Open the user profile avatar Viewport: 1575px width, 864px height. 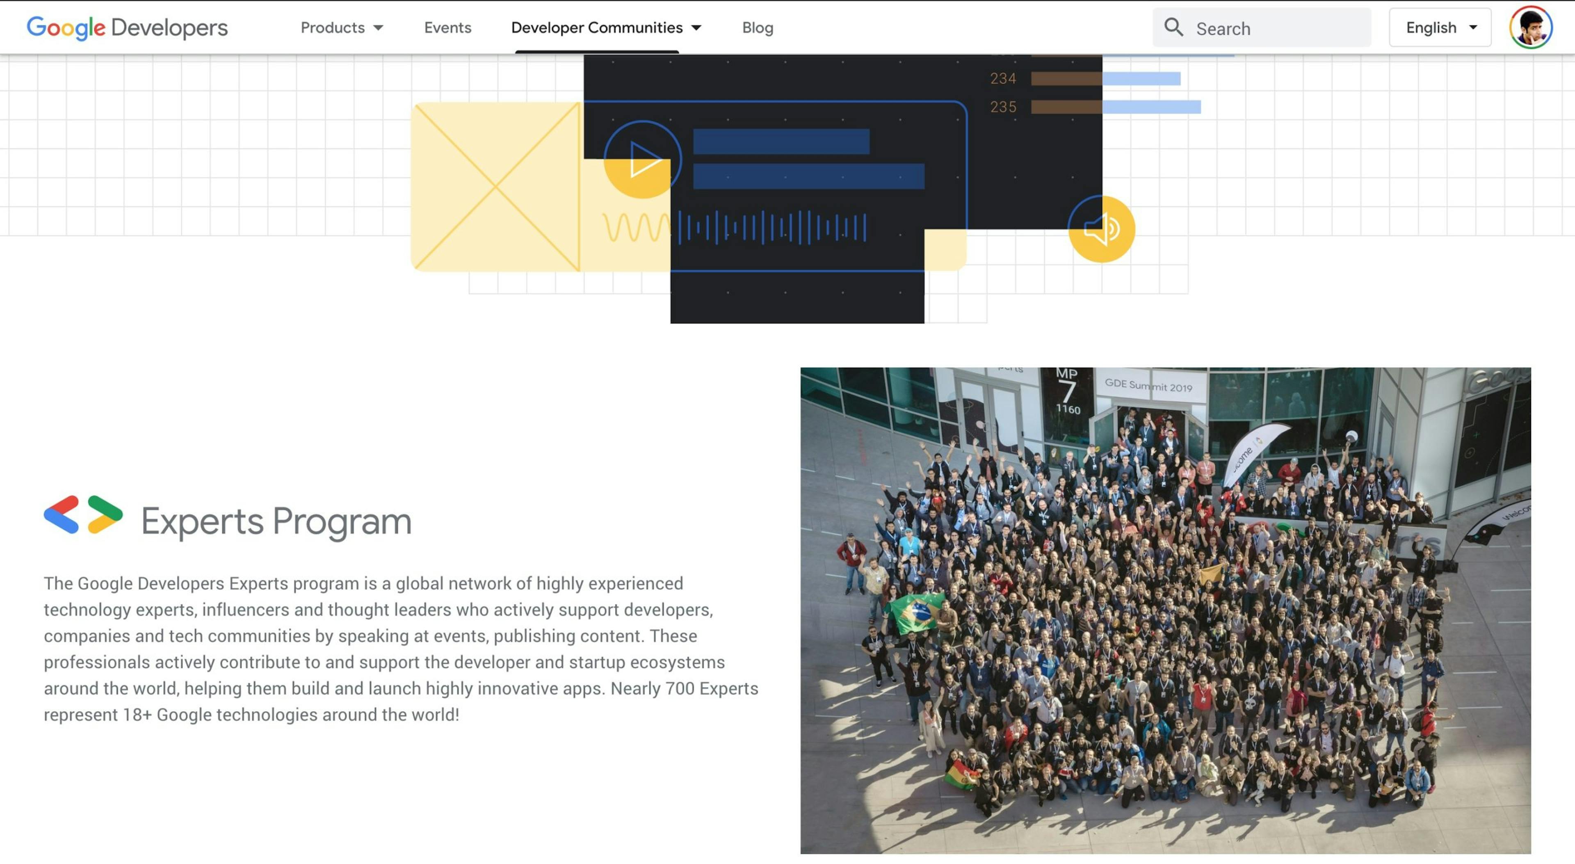[1530, 27]
